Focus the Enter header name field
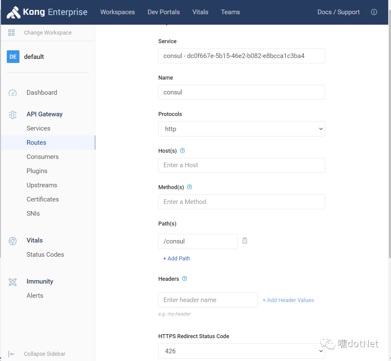Image resolution: width=391 pixels, height=361 pixels. click(208, 300)
